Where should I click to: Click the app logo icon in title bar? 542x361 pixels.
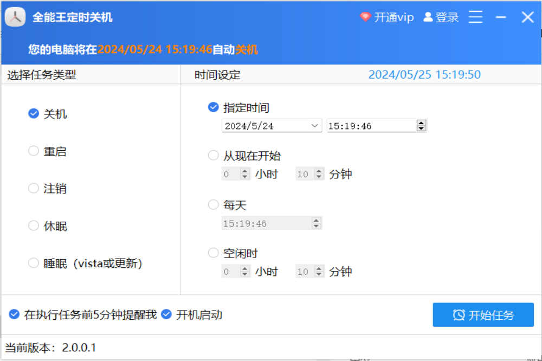tap(16, 17)
